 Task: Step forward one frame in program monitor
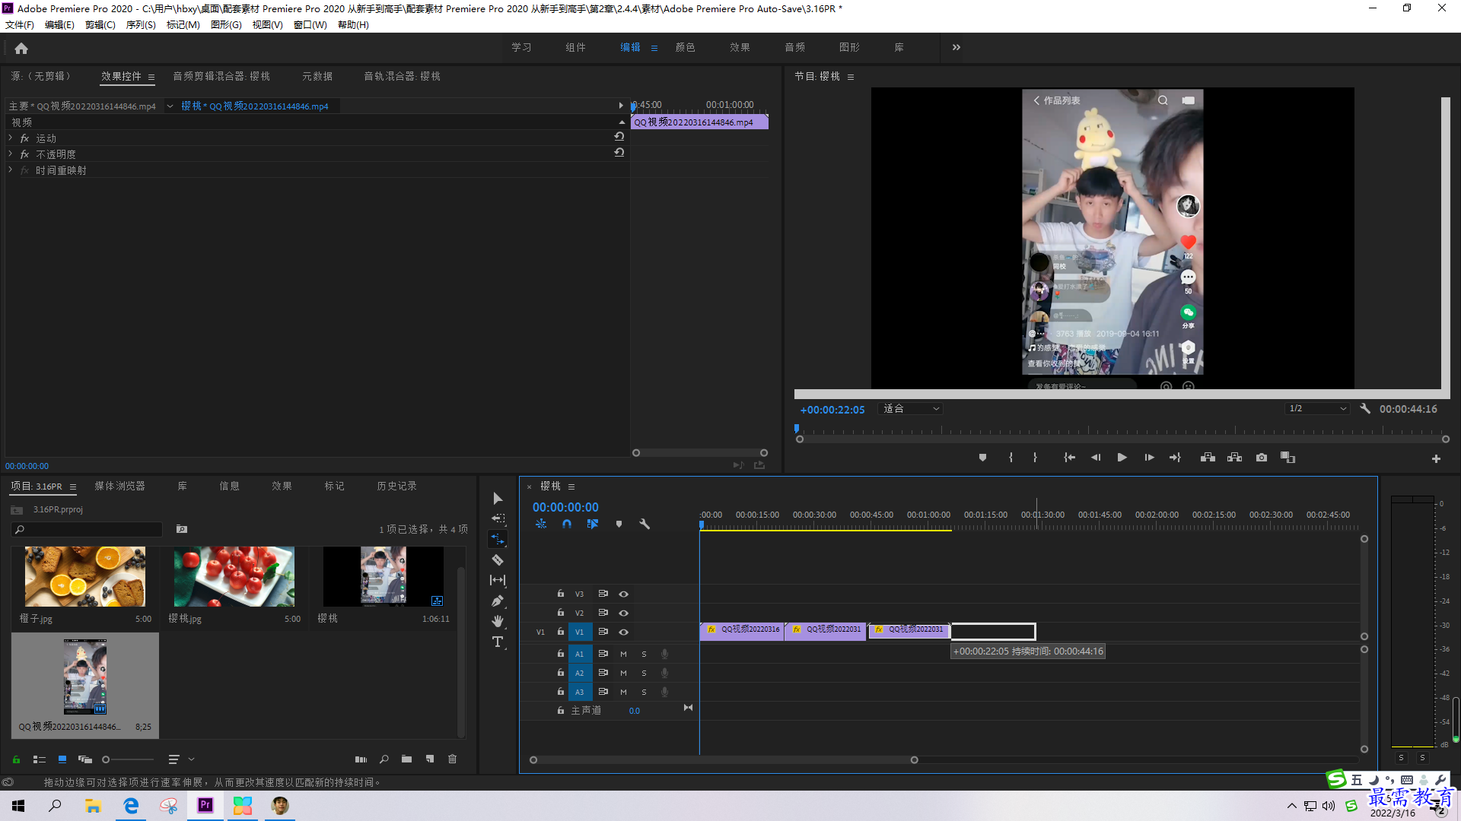[1149, 458]
